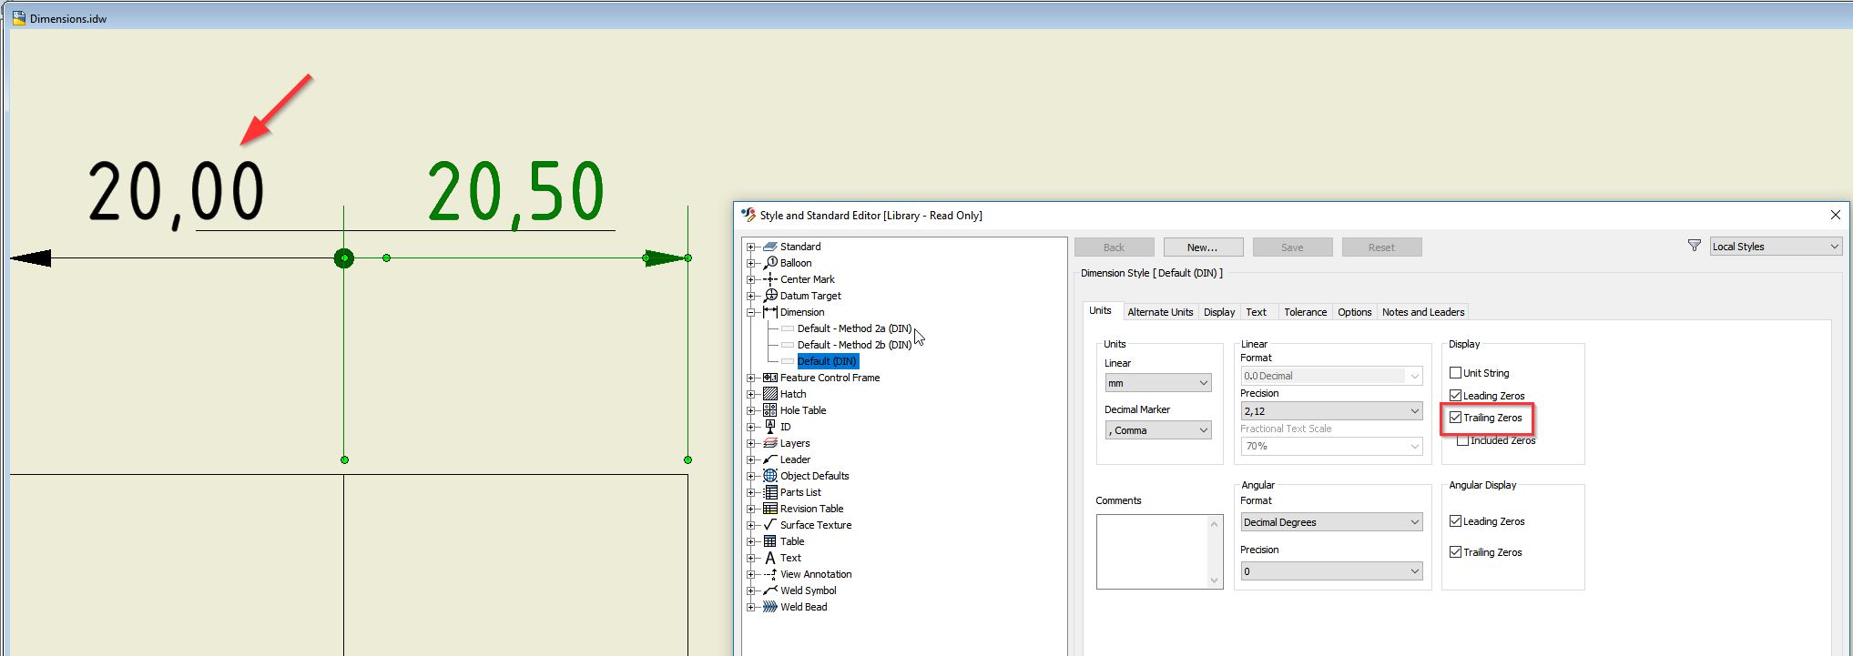Select the Datum Target icon
Screen dimensions: 1853x656
click(x=770, y=296)
